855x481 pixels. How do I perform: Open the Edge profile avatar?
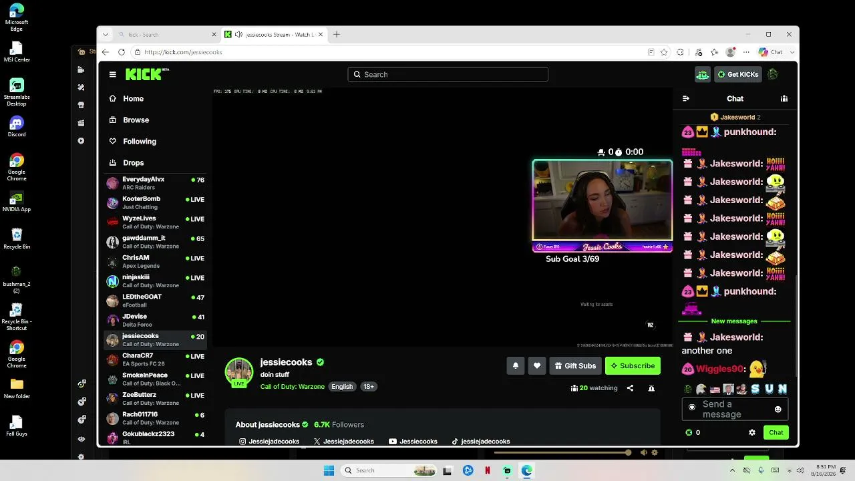731,52
